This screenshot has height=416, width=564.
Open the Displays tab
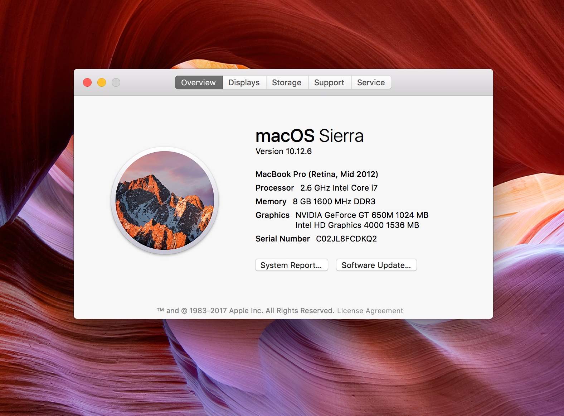(244, 82)
